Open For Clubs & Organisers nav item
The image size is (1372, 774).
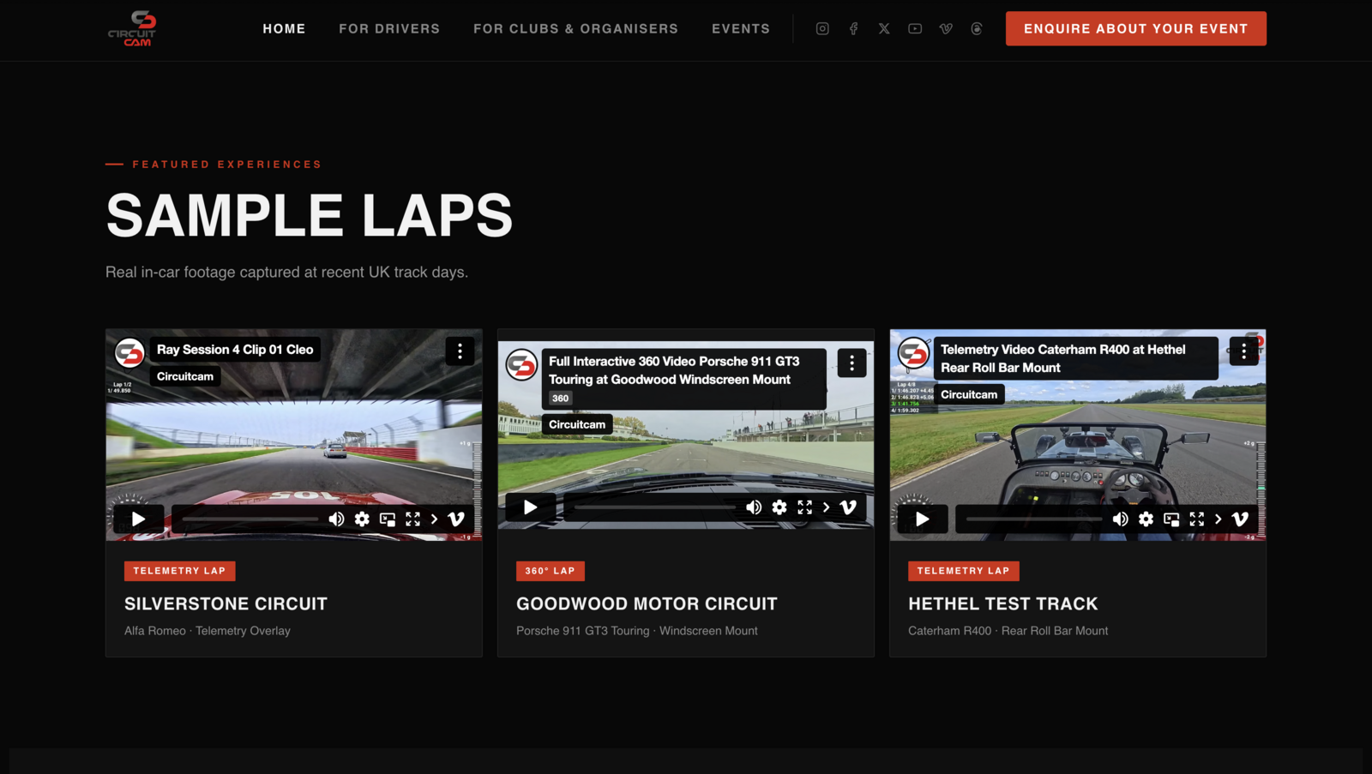575,28
